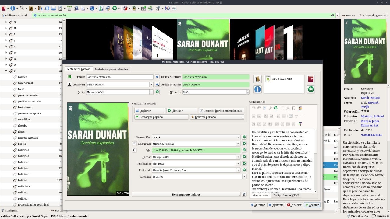Click the swap title and author icon
This screenshot has width=390, height=219.
tap(69, 77)
